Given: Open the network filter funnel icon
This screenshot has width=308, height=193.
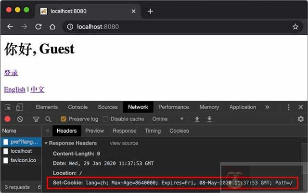Looking at the screenshot, I should [x=36, y=119].
